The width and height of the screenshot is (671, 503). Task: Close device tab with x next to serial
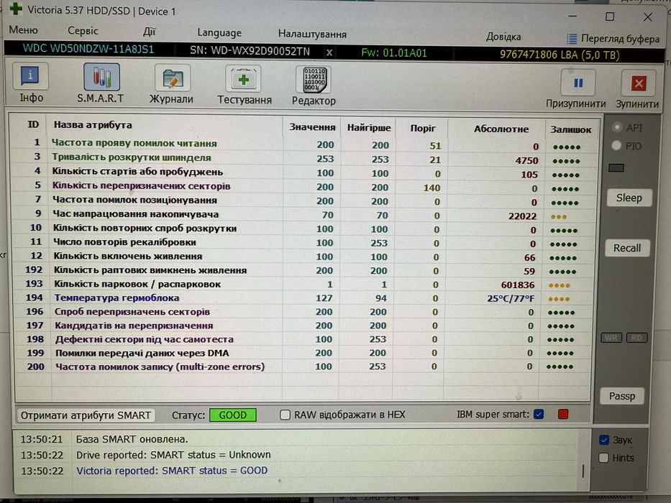[329, 52]
